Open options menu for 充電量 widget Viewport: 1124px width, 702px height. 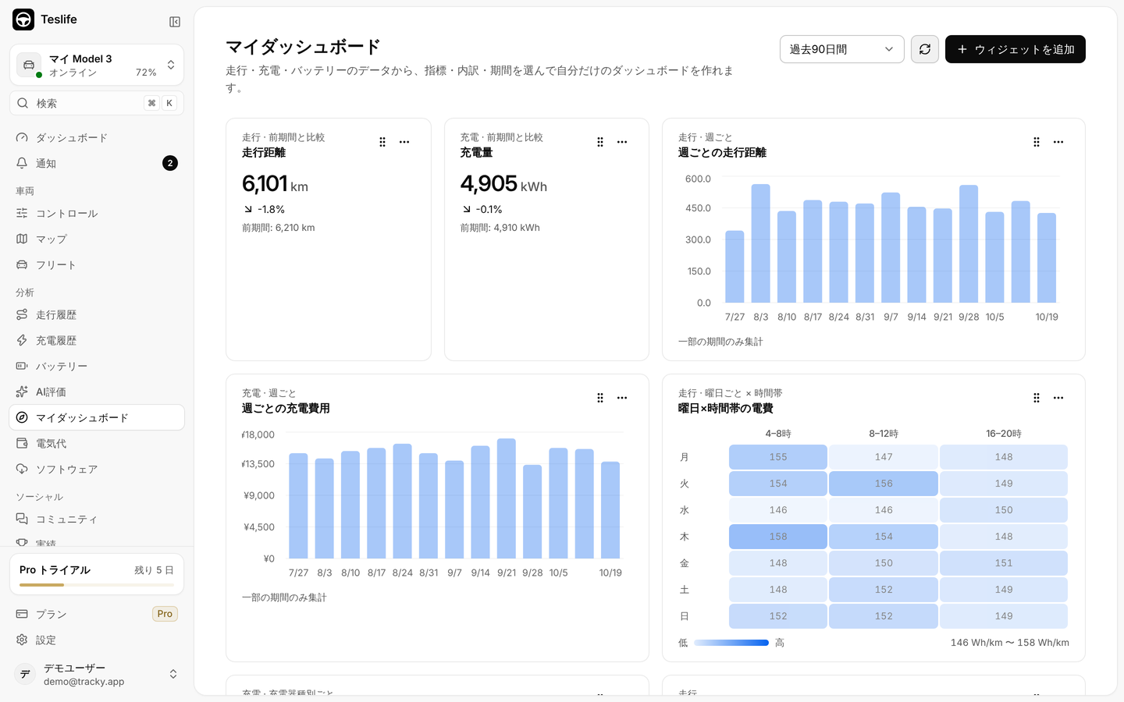pos(622,142)
